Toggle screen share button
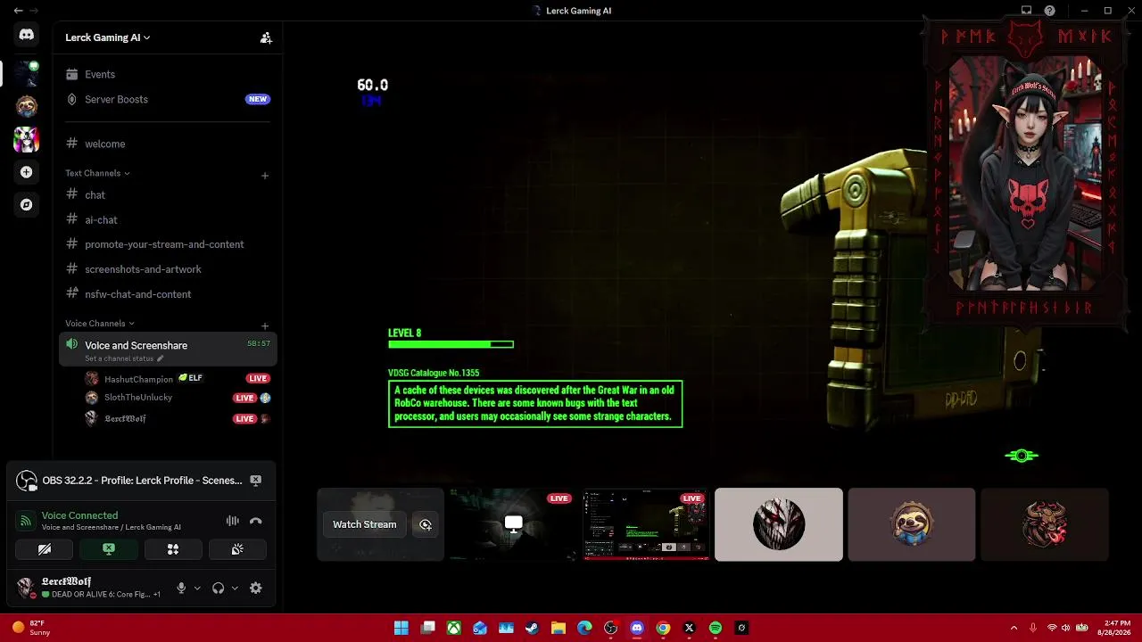 109,549
